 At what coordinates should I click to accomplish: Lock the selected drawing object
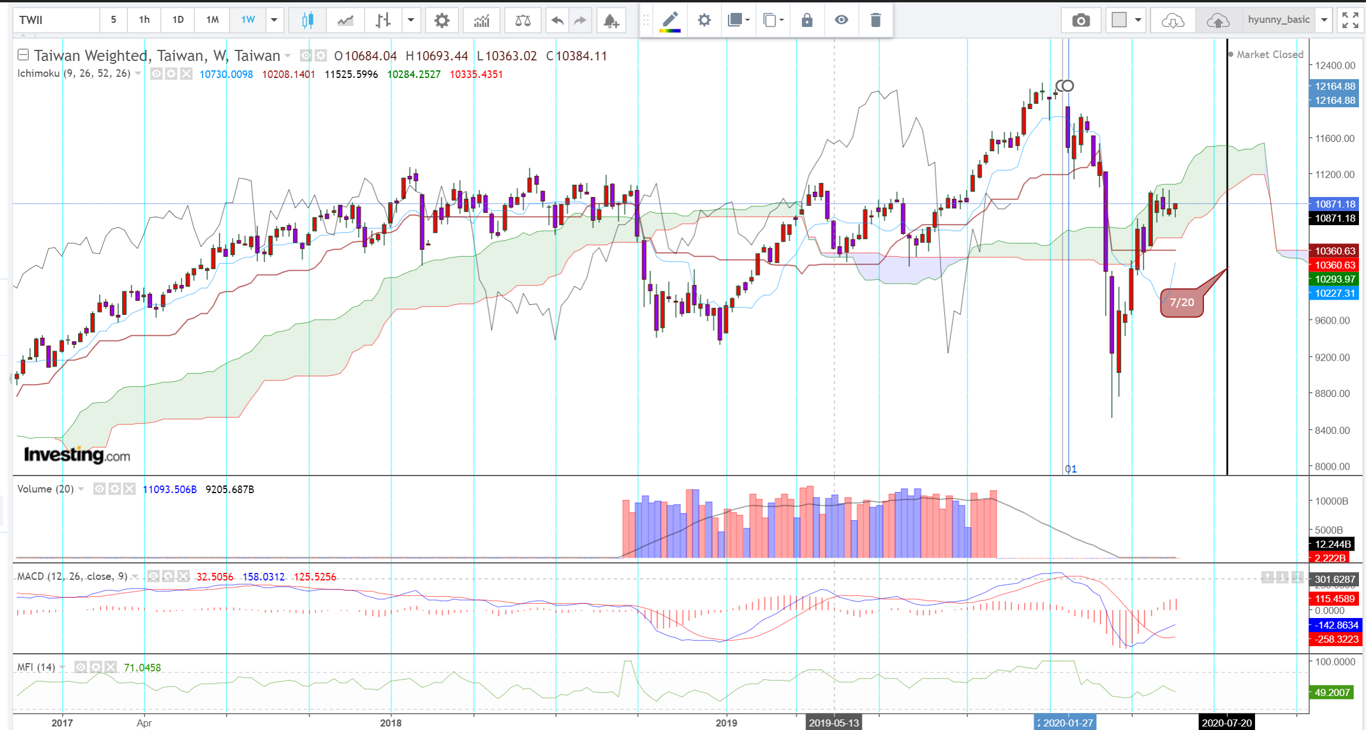[x=807, y=21]
